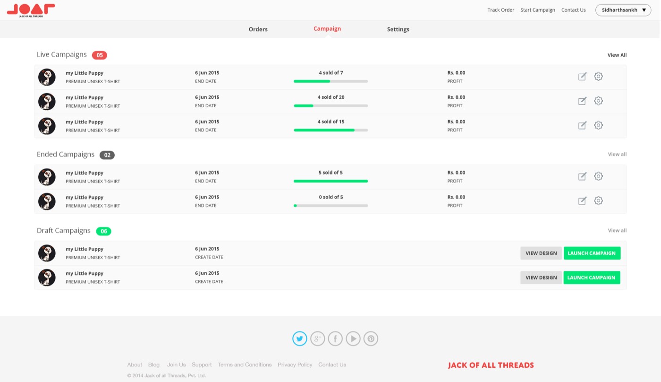The image size is (661, 382).
Task: Click the edit icon for the 4 sold of 7 campaign
Action: coord(582,77)
